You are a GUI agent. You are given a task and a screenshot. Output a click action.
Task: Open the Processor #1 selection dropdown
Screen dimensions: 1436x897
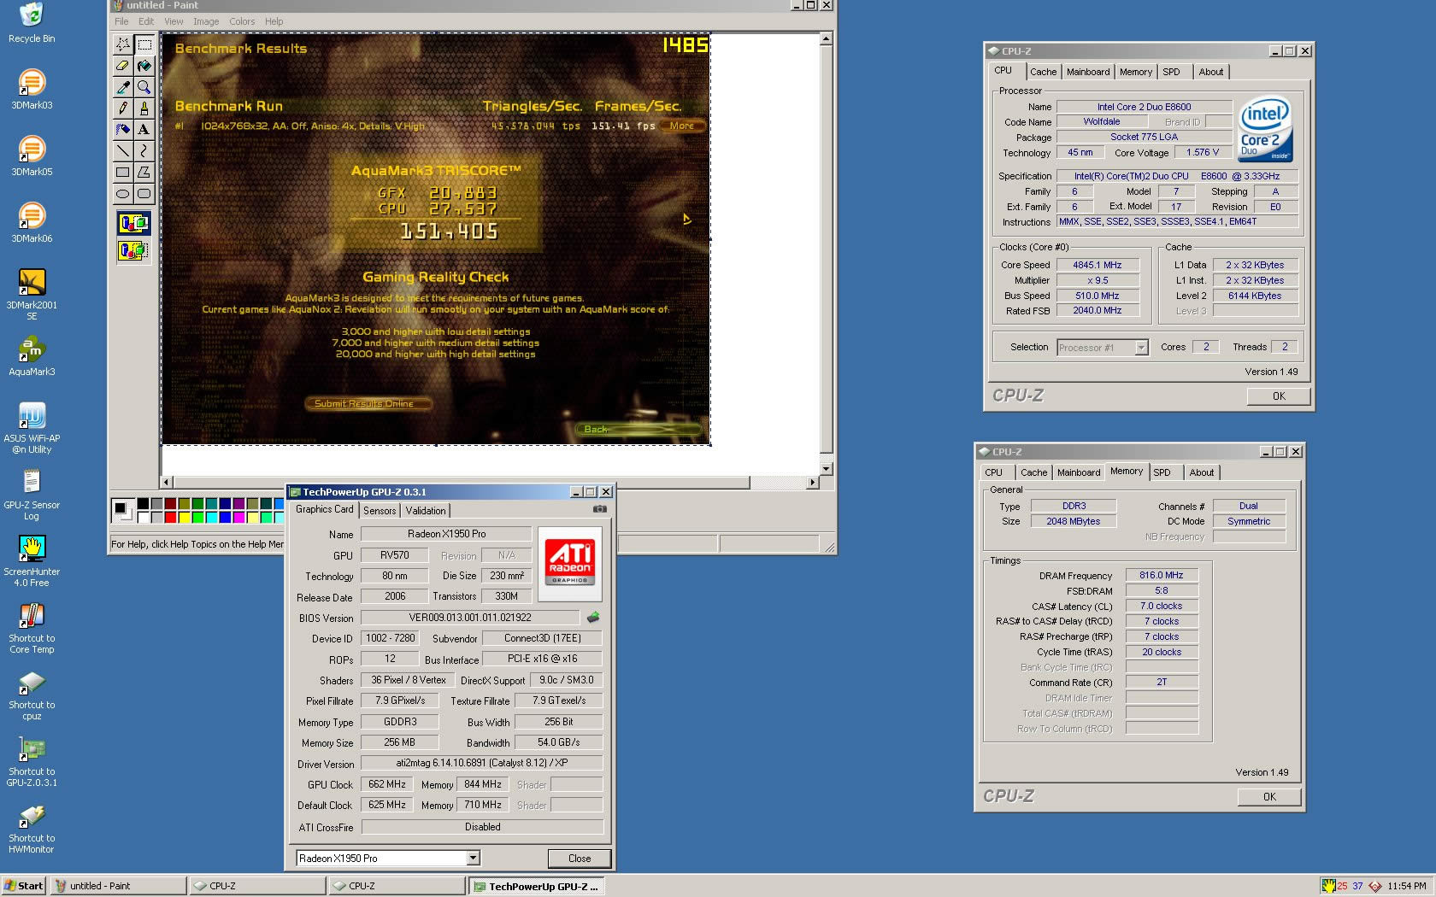[x=1141, y=348]
